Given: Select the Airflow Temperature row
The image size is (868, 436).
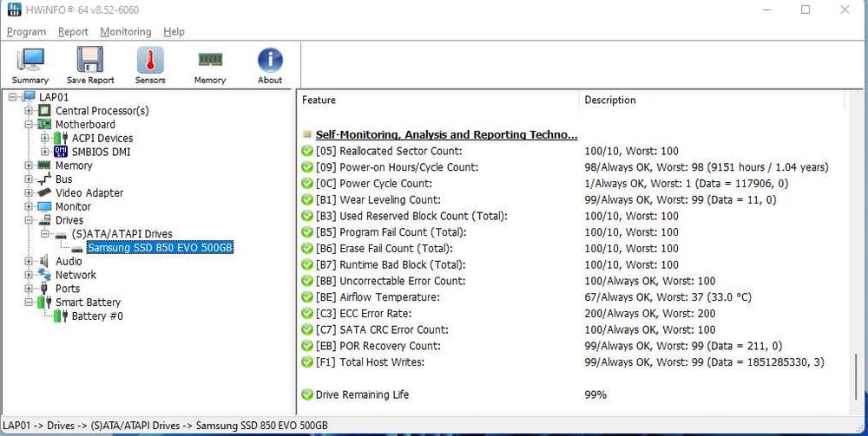Looking at the screenshot, I should point(527,297).
